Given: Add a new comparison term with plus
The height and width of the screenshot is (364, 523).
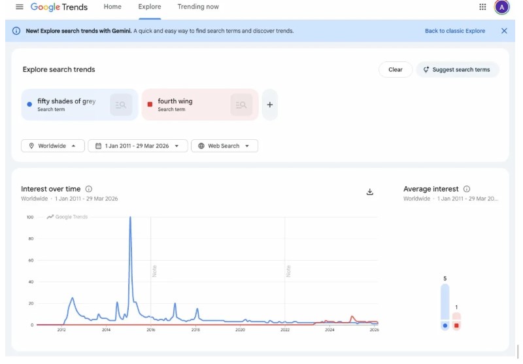Looking at the screenshot, I should click(x=270, y=105).
